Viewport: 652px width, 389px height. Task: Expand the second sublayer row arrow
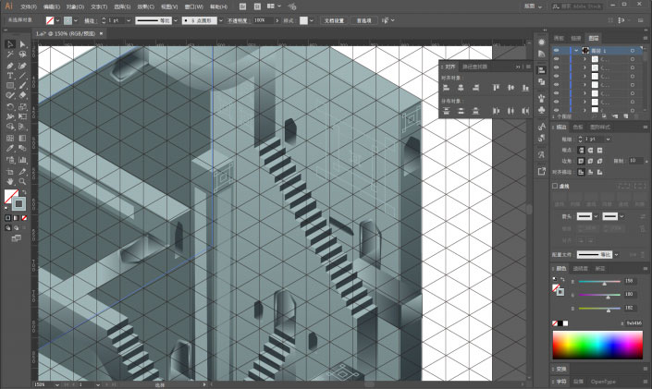(x=584, y=67)
